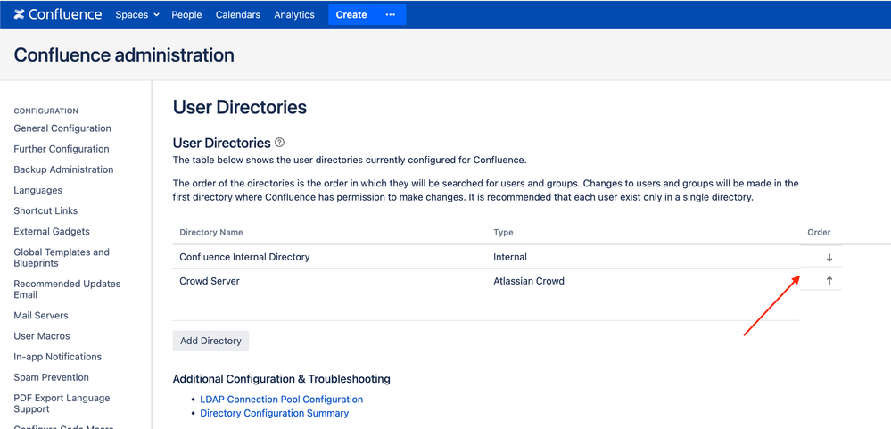Open General Configuration in sidebar
This screenshot has width=891, height=429.
pyautogui.click(x=62, y=128)
